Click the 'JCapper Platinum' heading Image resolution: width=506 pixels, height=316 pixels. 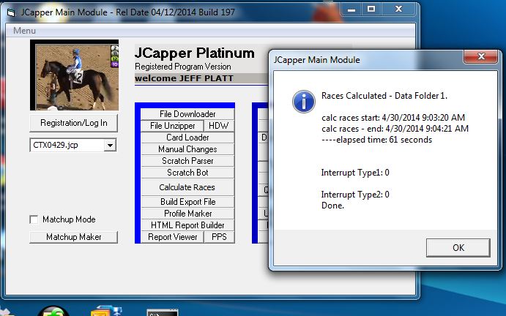click(195, 53)
